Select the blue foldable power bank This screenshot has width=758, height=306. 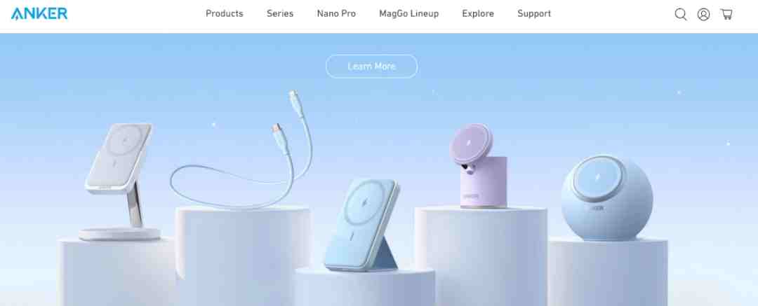(x=361, y=225)
